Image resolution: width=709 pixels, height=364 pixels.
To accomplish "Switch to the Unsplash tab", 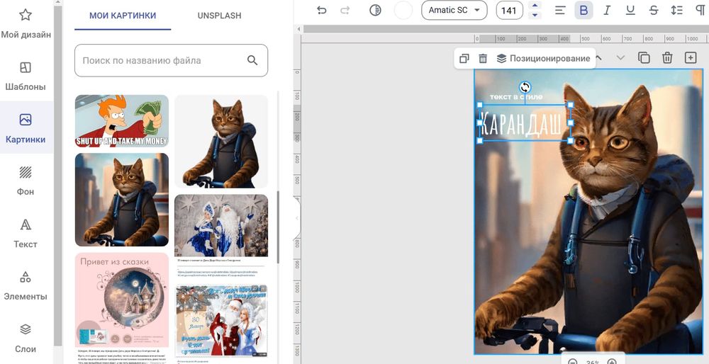I will point(219,16).
